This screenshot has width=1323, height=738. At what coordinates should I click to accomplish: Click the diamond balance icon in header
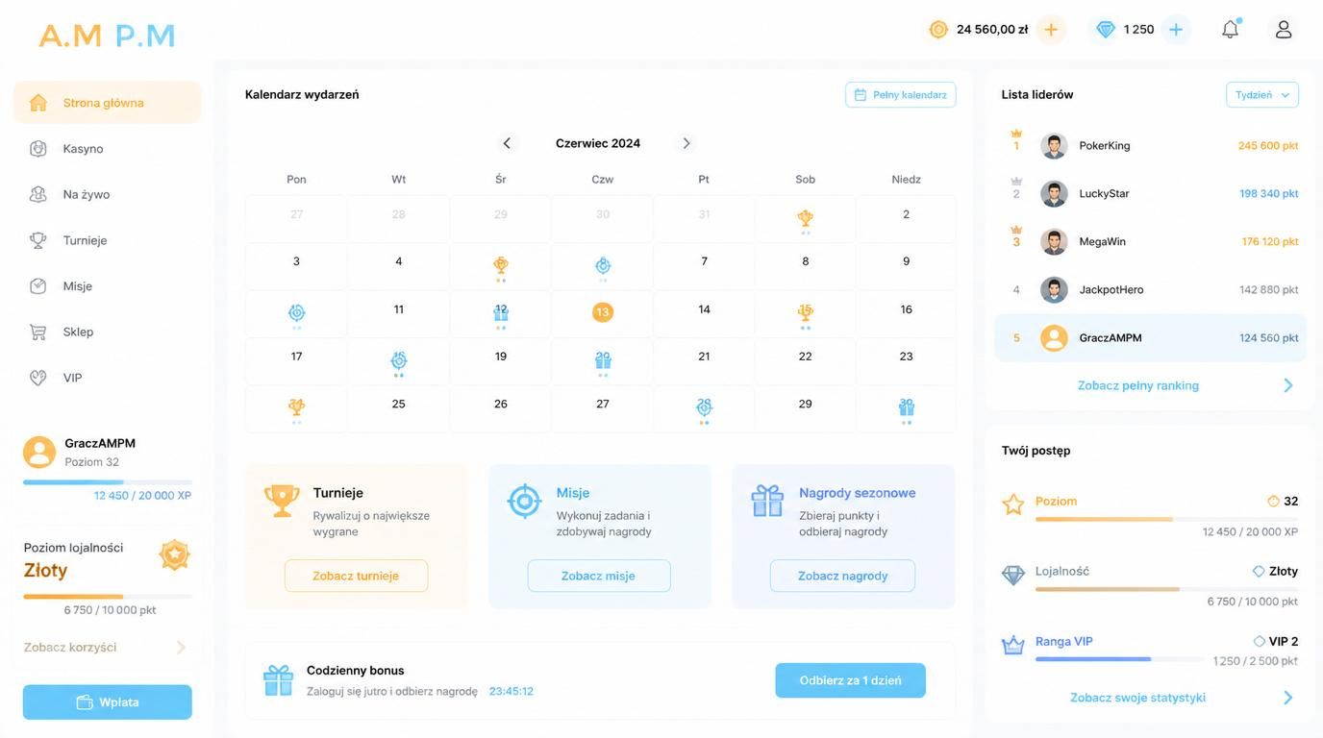[x=1106, y=30]
